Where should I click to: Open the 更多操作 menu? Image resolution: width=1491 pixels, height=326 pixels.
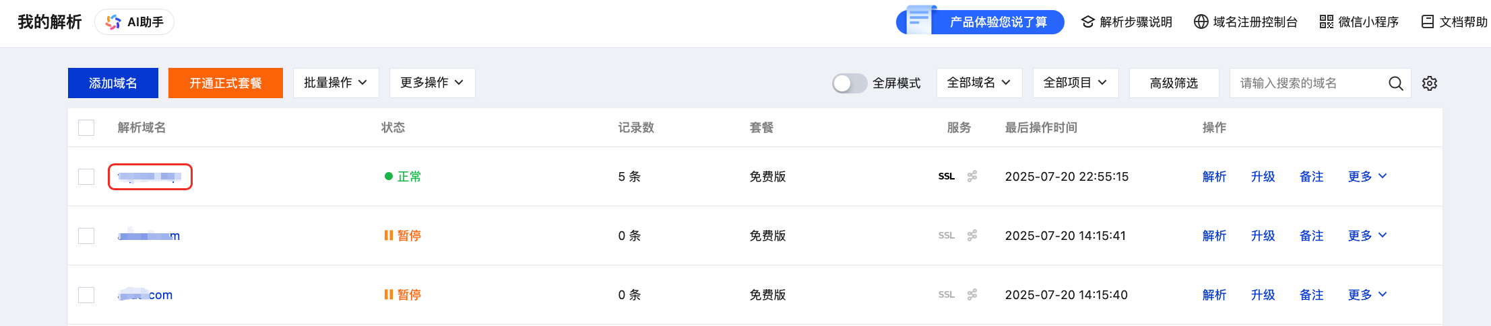coord(432,83)
